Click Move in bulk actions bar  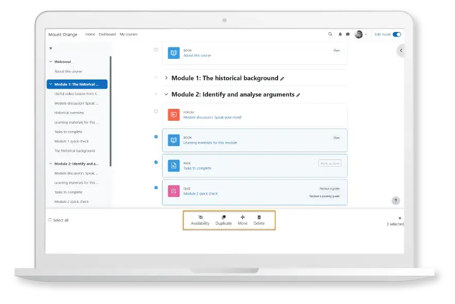coord(242,220)
